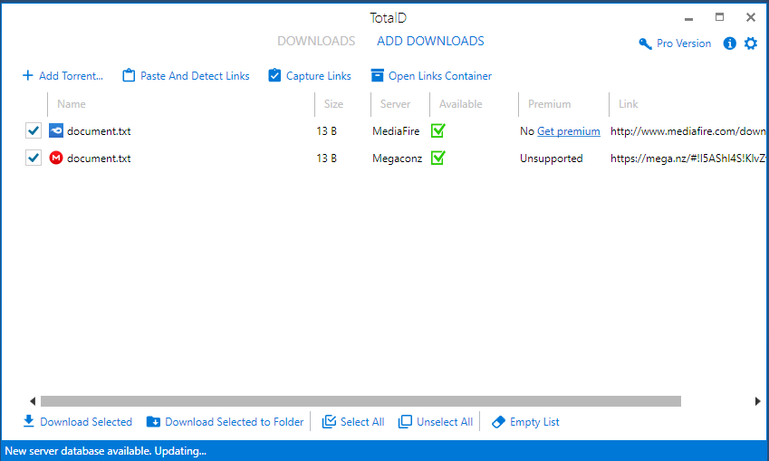
Task: Open settings with the gear icon
Action: (750, 43)
